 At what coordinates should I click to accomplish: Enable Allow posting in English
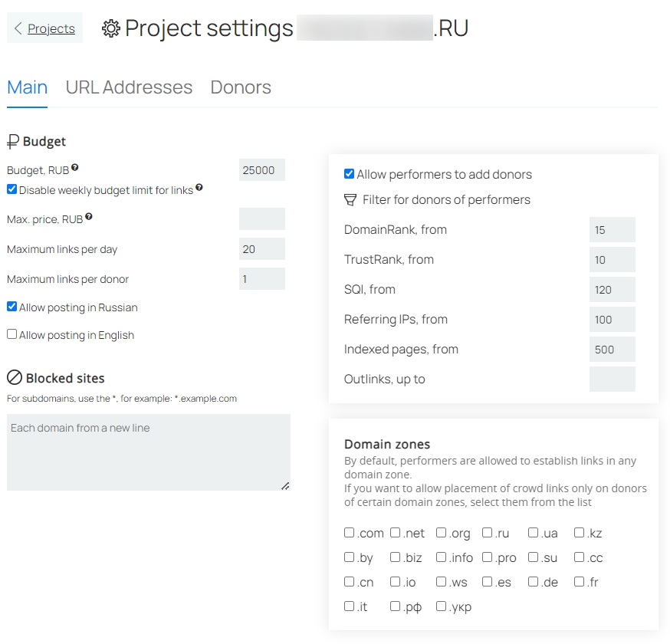12,334
